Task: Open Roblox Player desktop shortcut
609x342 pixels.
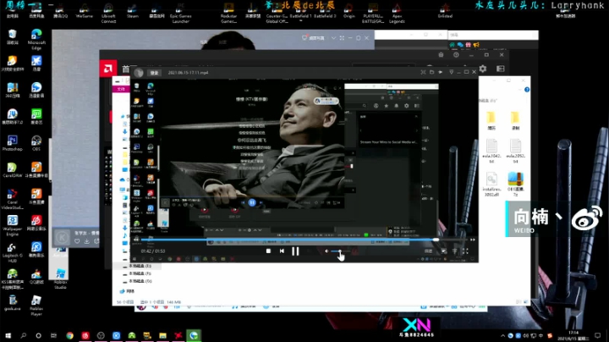Action: pyautogui.click(x=36, y=306)
